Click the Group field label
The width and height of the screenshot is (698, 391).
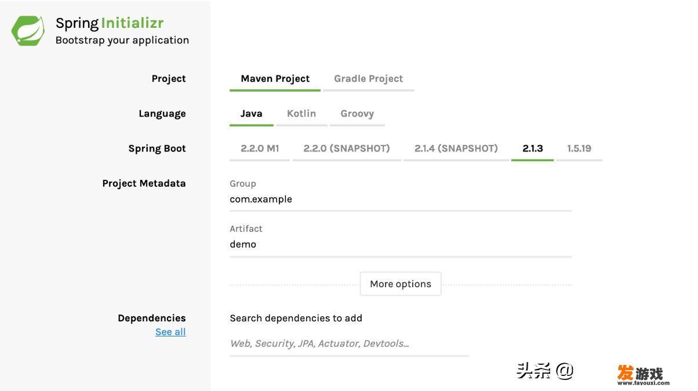(243, 183)
